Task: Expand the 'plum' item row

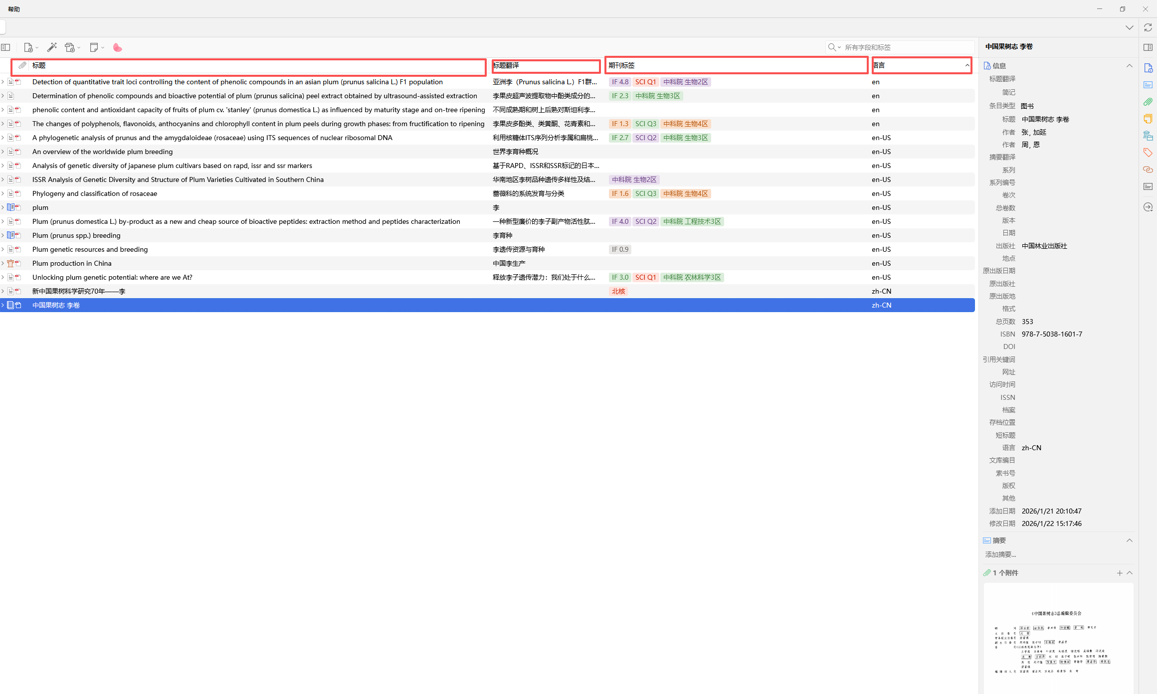Action: pyautogui.click(x=3, y=207)
